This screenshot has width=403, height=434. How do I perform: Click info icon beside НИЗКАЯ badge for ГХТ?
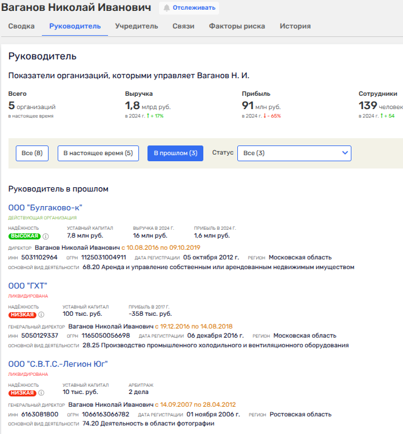[41, 315]
